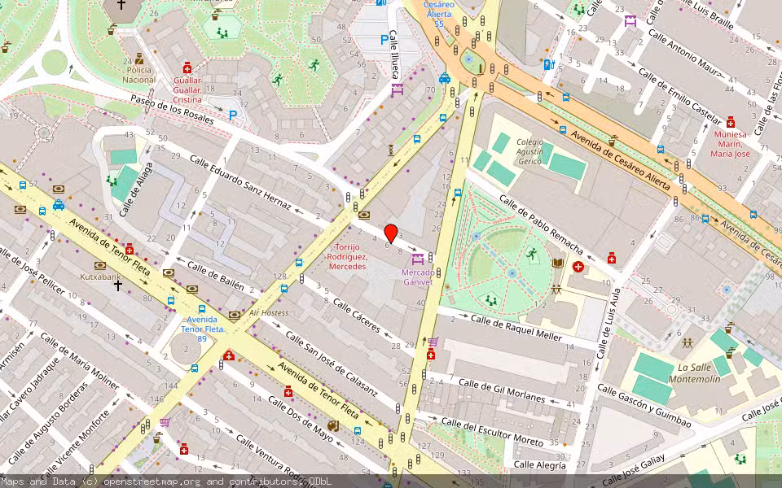Open the blue parking icon on Calle Illueca
Image resolution: width=782 pixels, height=488 pixels.
[x=384, y=40]
